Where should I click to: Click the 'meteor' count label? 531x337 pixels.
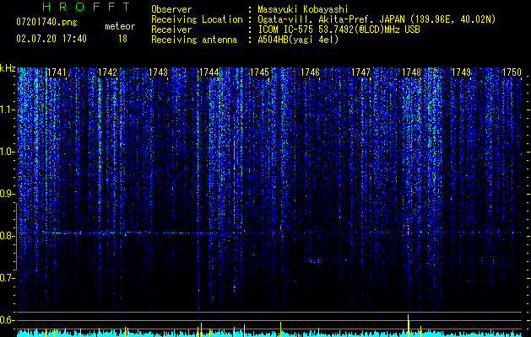click(x=120, y=26)
